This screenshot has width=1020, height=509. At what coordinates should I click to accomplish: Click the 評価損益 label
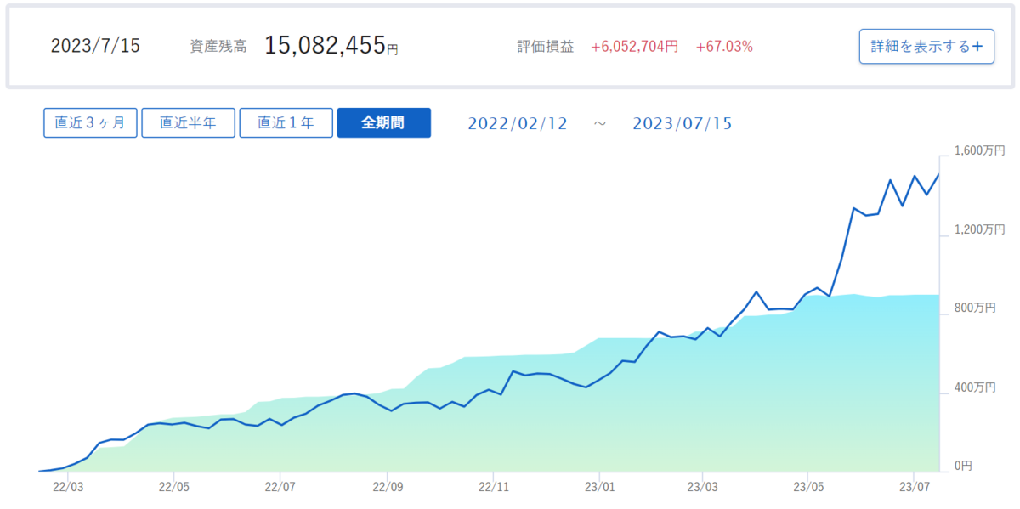tap(546, 47)
